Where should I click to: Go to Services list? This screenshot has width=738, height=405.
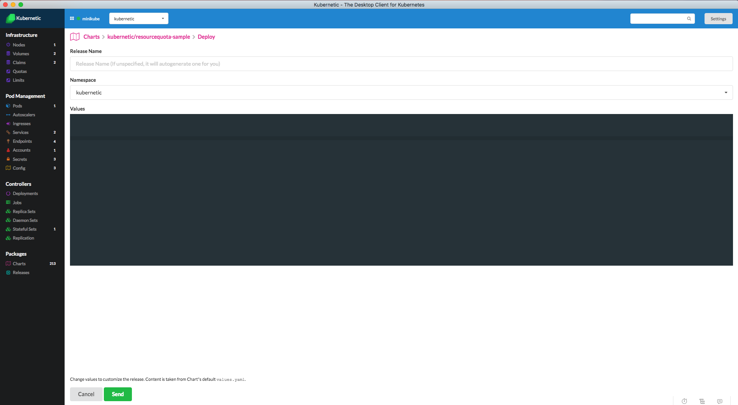pos(21,132)
